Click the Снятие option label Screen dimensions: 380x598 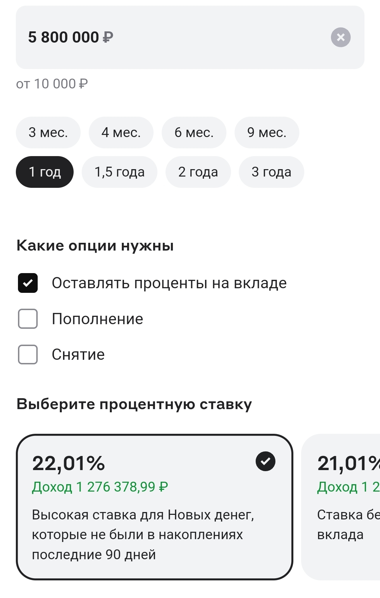click(x=78, y=355)
